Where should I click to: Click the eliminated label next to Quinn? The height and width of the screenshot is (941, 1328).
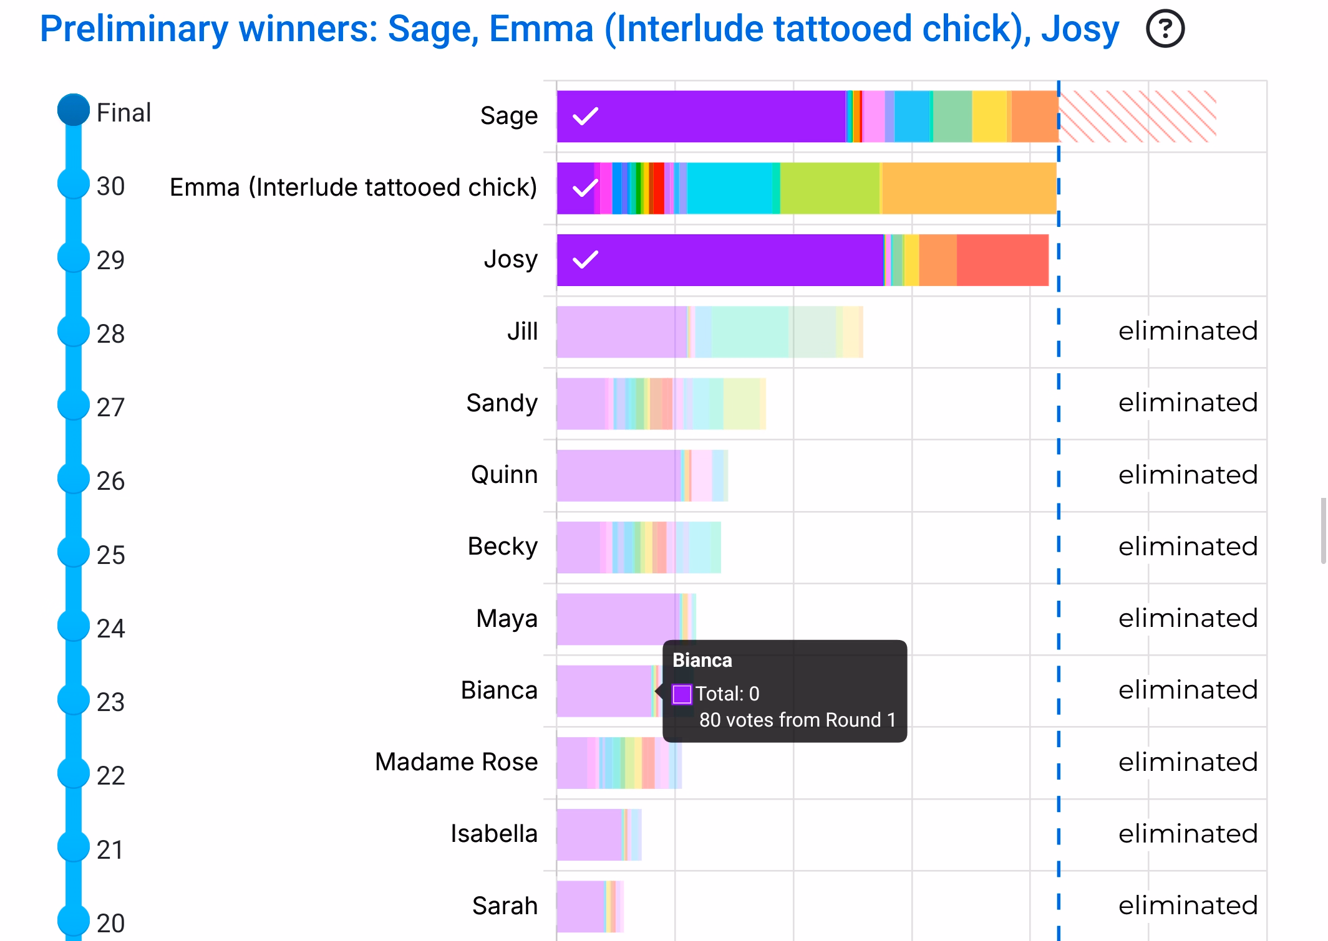pyautogui.click(x=1188, y=475)
